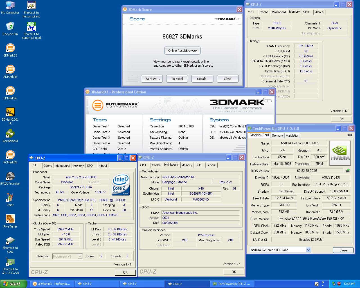This screenshot has height=288, width=360.
Task: Click the To Excel button
Action: click(177, 79)
